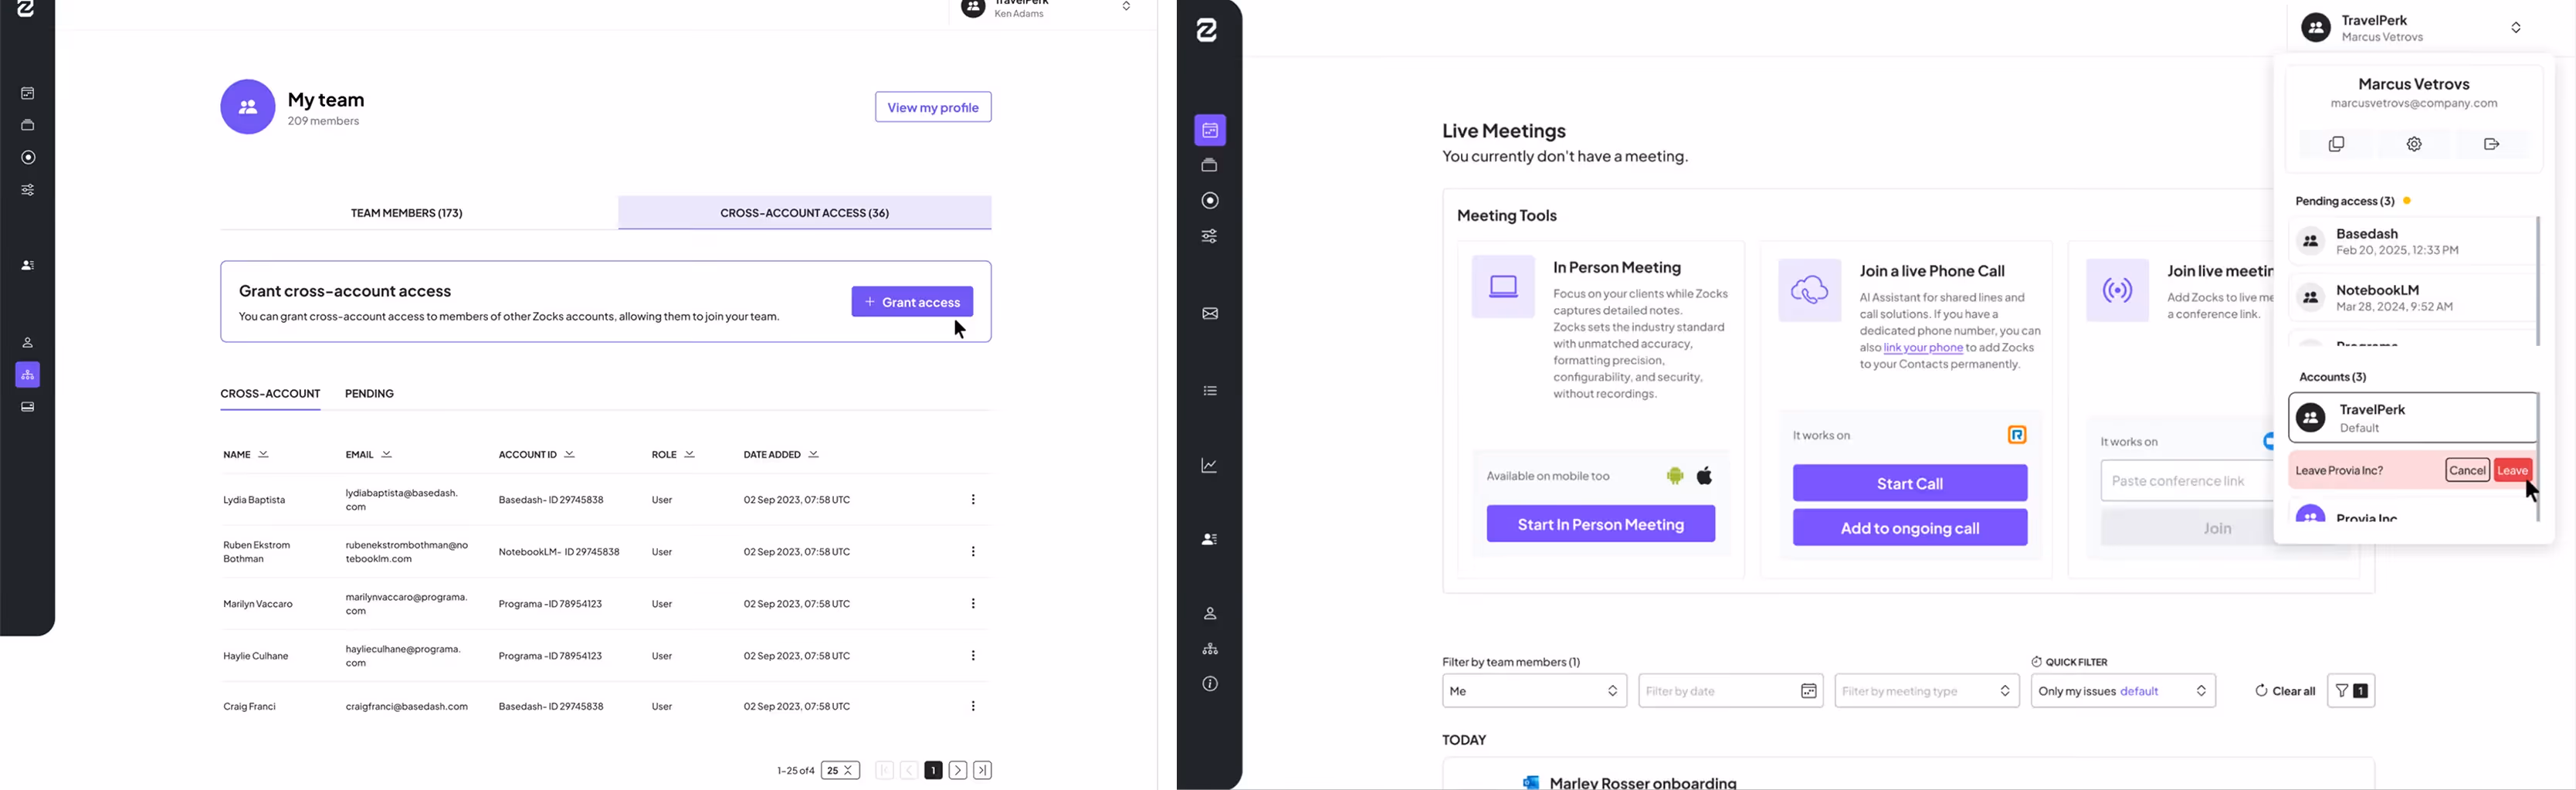Image resolution: width=2576 pixels, height=790 pixels.
Task: Open the contacts icon in the right sidebar
Action: point(1210,539)
